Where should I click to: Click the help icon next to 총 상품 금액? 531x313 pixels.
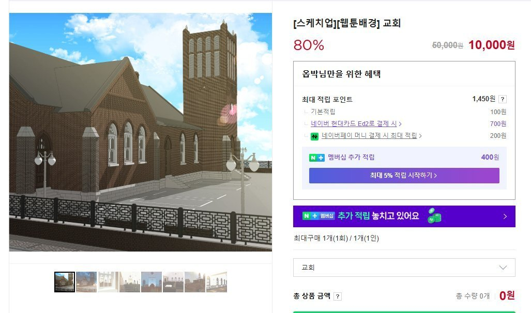coord(338,296)
